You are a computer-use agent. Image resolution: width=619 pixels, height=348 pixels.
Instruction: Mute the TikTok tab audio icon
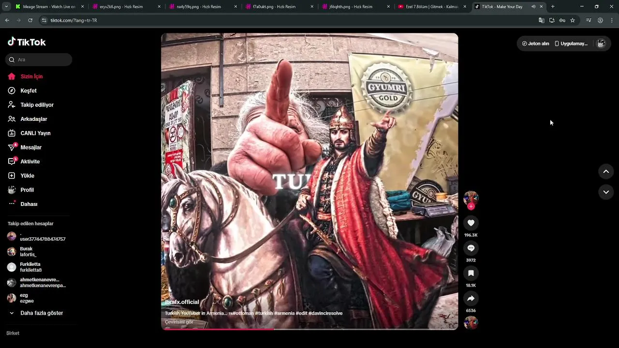533,7
